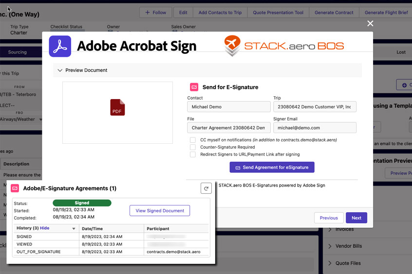Expand the Quote Files section
412x274 pixels.
(330, 263)
